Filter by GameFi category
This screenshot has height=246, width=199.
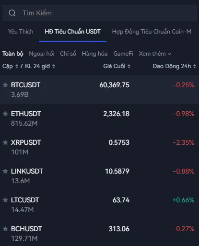[123, 54]
